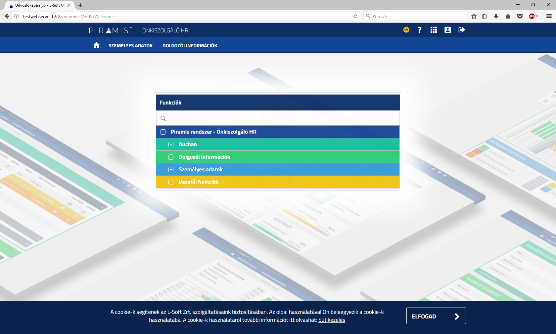Bookmark this page with the star icon
Viewport: 556px width, 334px height.
click(474, 16)
